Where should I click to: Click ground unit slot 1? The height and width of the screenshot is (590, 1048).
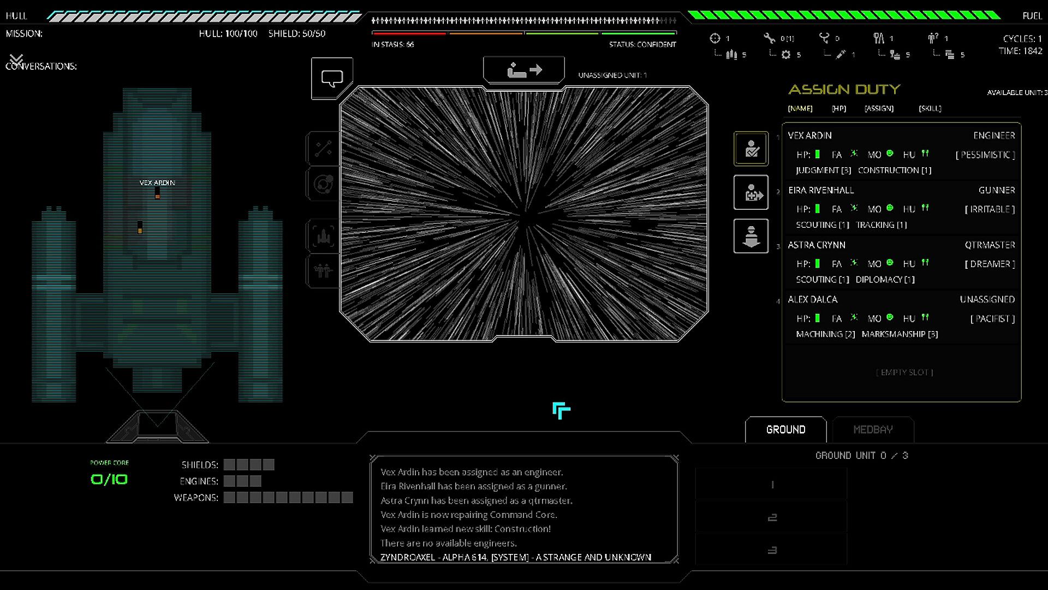click(771, 485)
